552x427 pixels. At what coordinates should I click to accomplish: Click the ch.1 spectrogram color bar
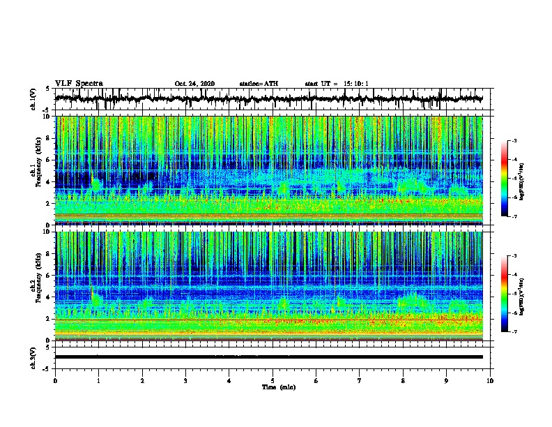pyautogui.click(x=505, y=179)
